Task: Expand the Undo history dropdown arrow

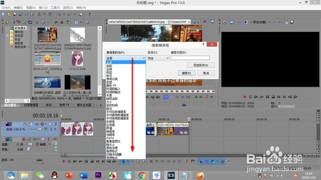Action: point(64,14)
